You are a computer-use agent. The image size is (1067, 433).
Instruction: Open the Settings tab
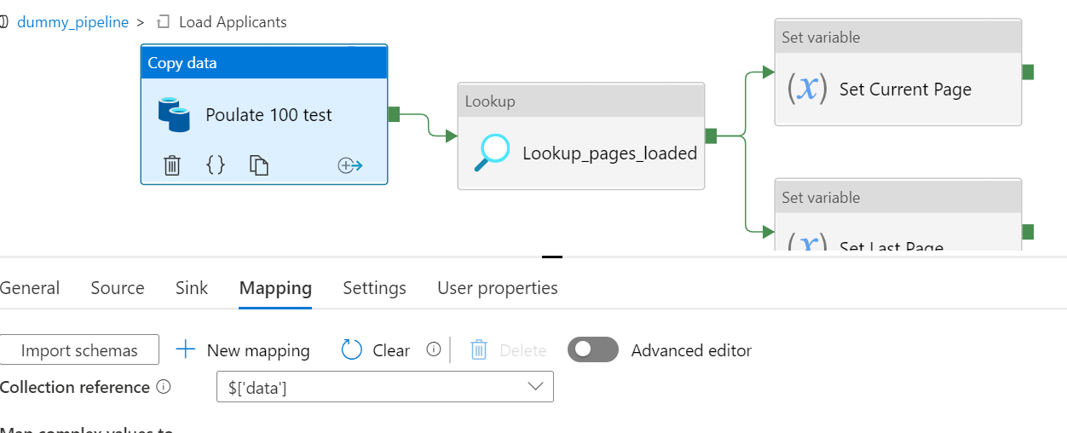374,288
